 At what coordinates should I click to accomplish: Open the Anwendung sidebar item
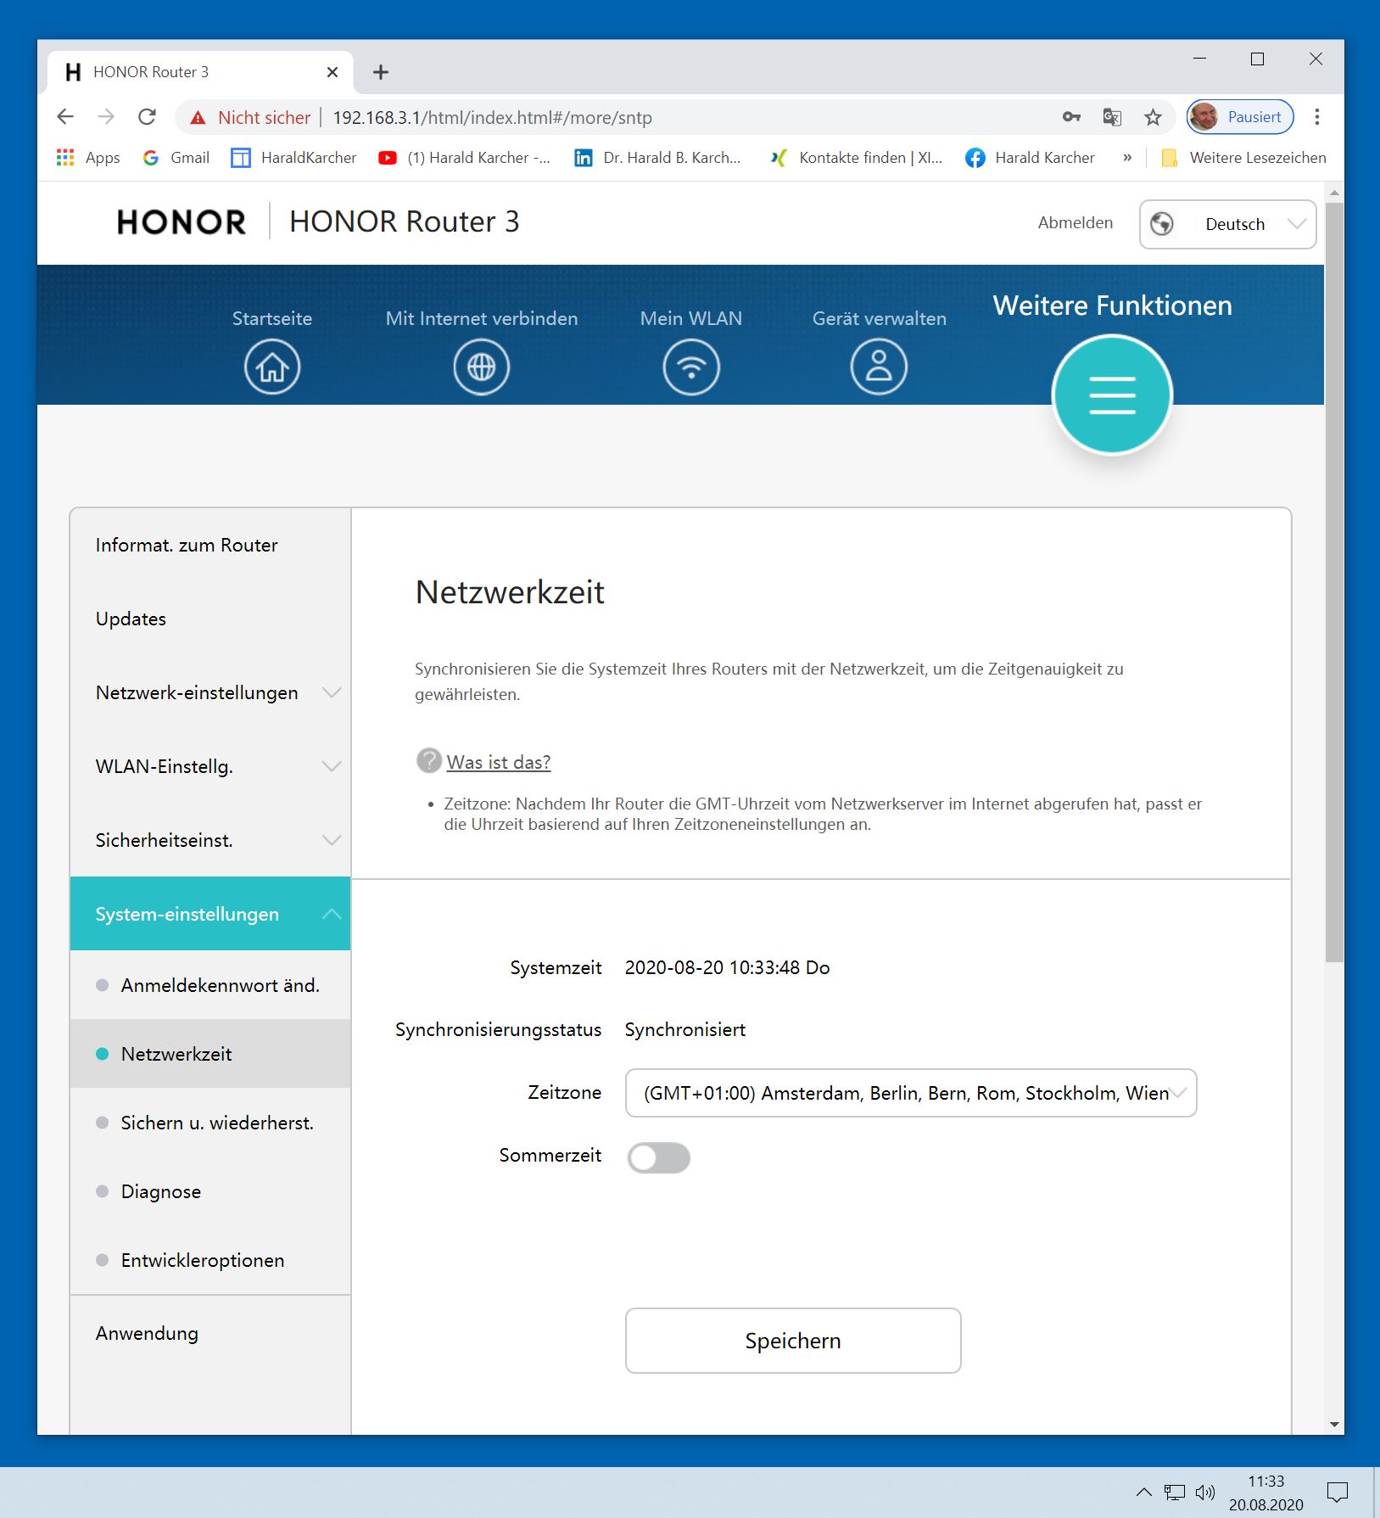[x=210, y=1333]
